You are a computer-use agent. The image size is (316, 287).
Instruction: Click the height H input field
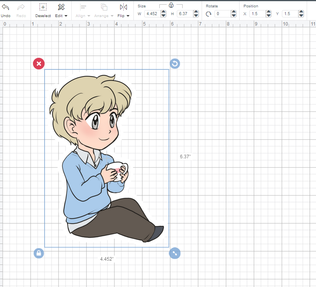click(x=185, y=14)
